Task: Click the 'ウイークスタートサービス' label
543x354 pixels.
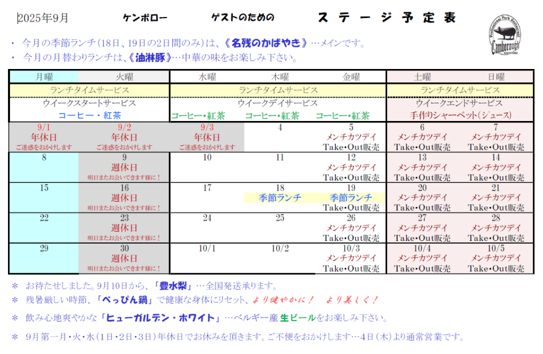Action: point(89,103)
